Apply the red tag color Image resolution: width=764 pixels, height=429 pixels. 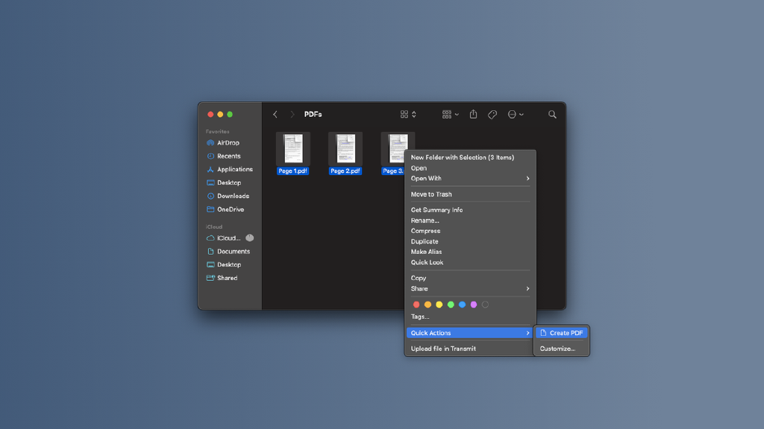[416, 305]
